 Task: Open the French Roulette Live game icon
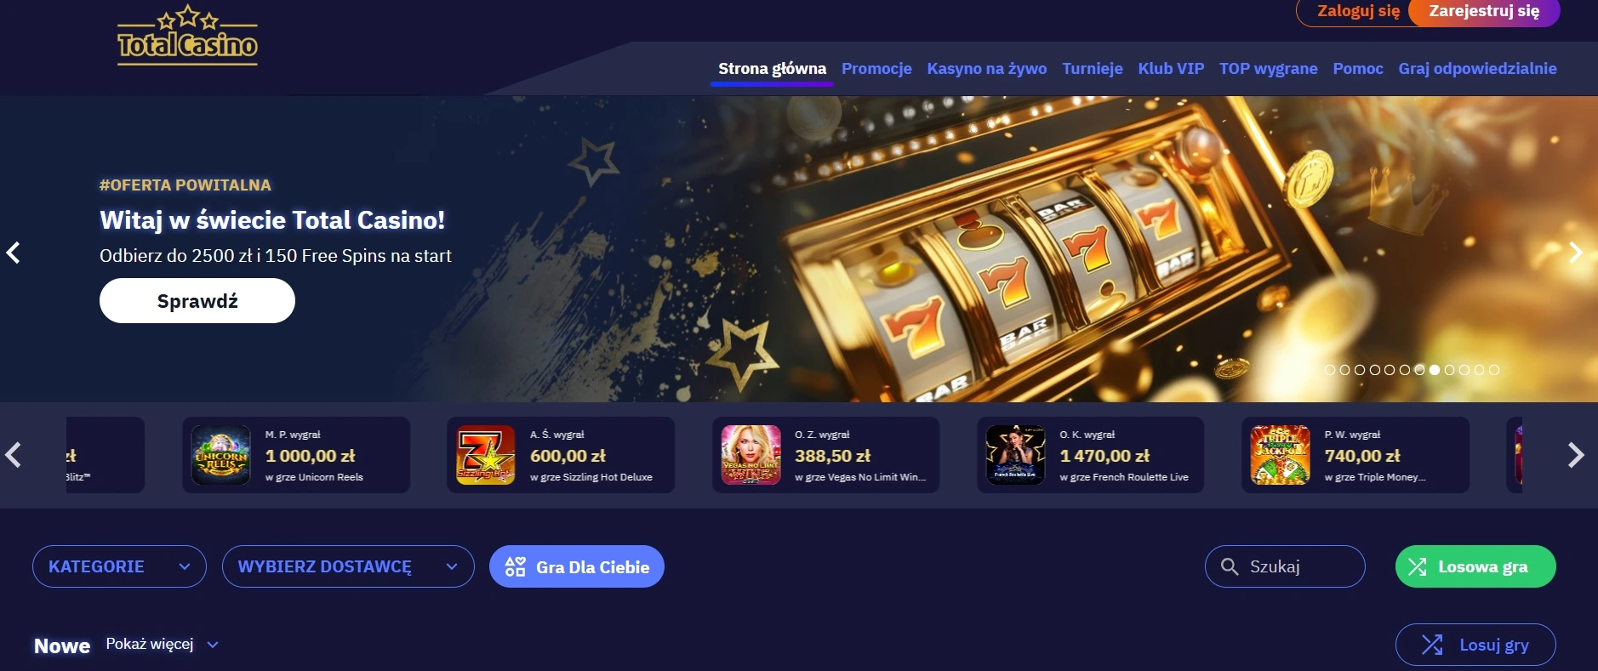(1015, 455)
